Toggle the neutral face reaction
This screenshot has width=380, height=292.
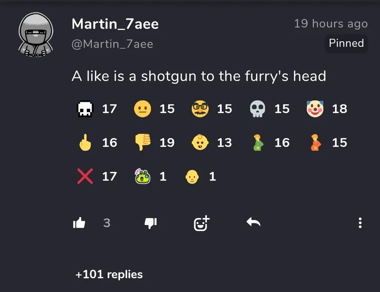154,109
